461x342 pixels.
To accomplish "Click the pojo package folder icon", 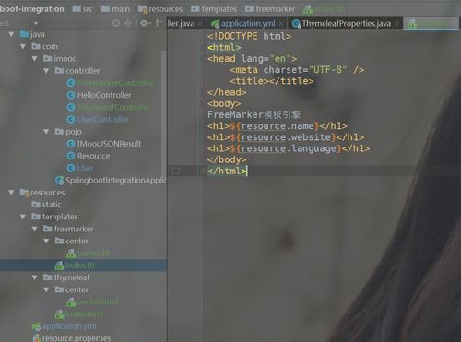I will pos(59,132).
